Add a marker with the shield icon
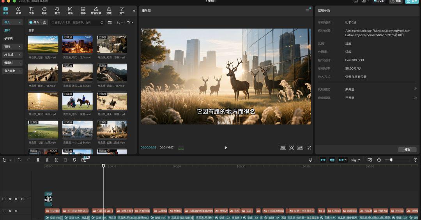Viewport: 421px width, 220px height. tap(74, 160)
